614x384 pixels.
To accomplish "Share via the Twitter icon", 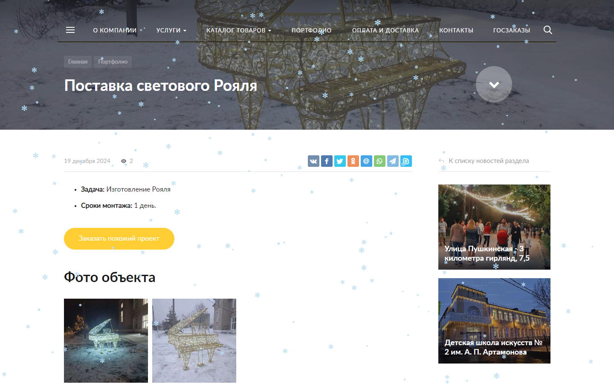I will (x=340, y=161).
